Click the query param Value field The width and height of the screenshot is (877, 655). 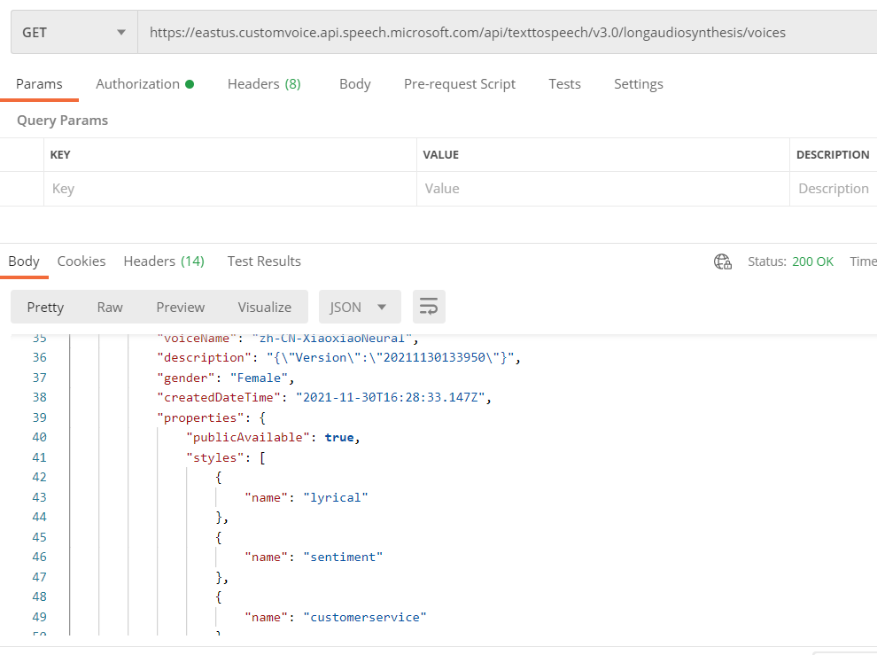(x=603, y=189)
